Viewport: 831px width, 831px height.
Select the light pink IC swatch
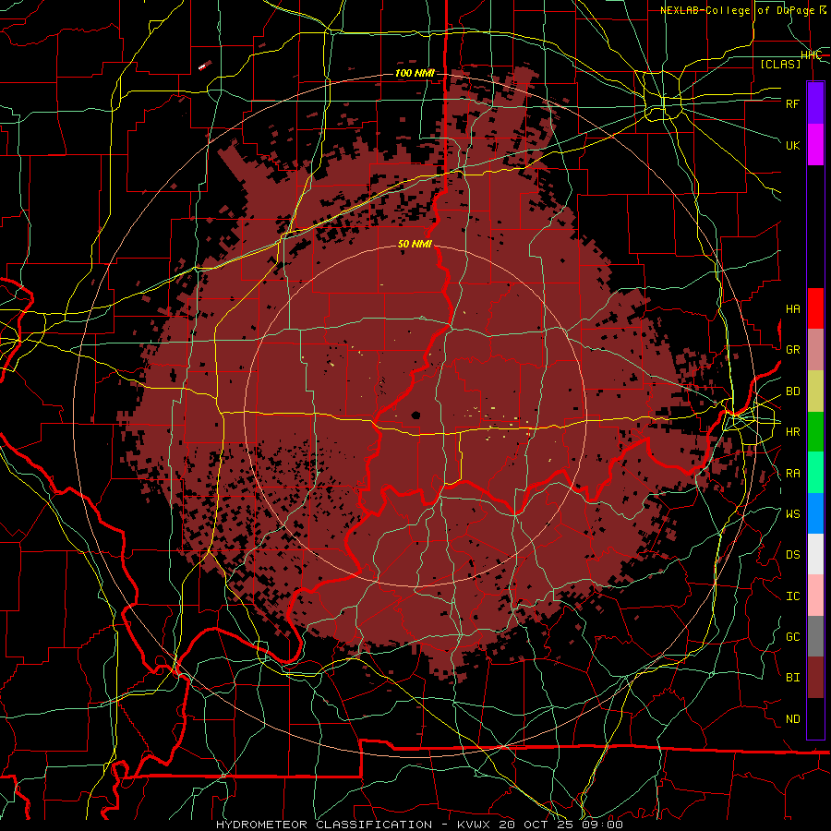point(815,596)
